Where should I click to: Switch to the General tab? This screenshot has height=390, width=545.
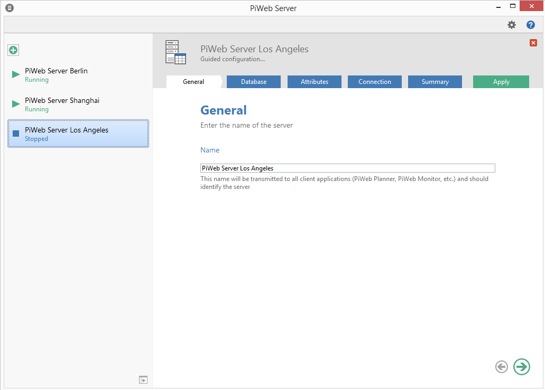coord(193,82)
